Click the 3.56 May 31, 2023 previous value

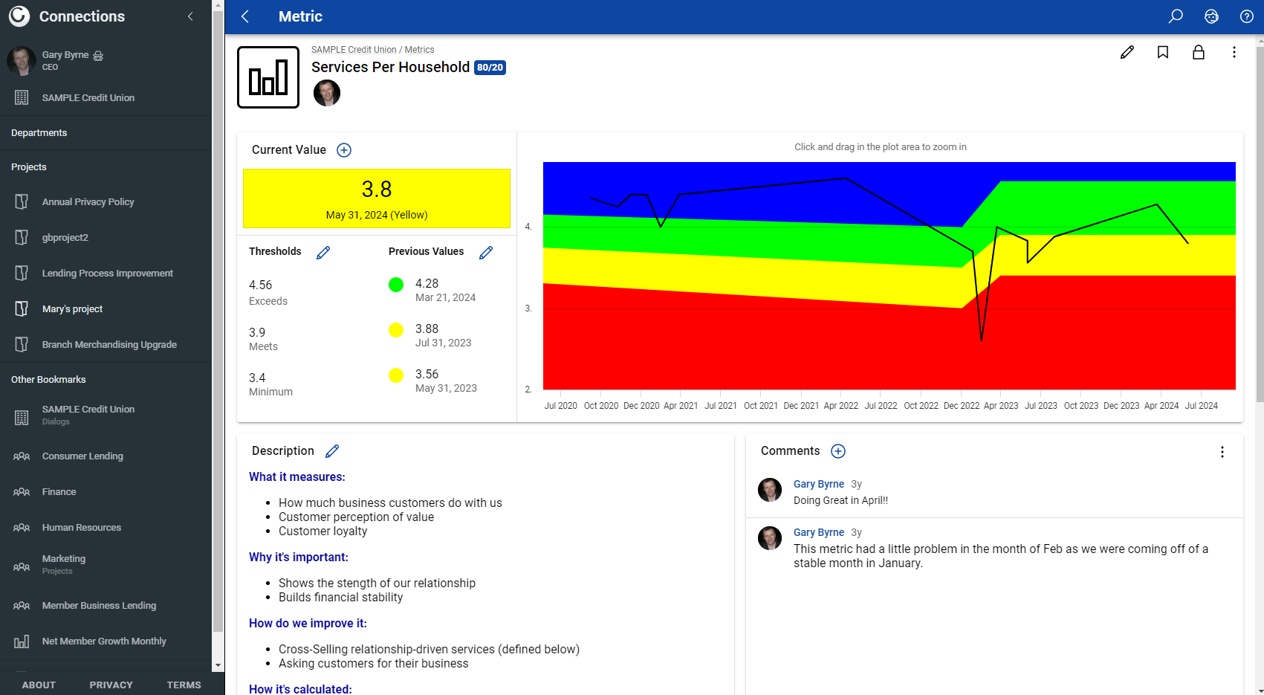point(446,381)
